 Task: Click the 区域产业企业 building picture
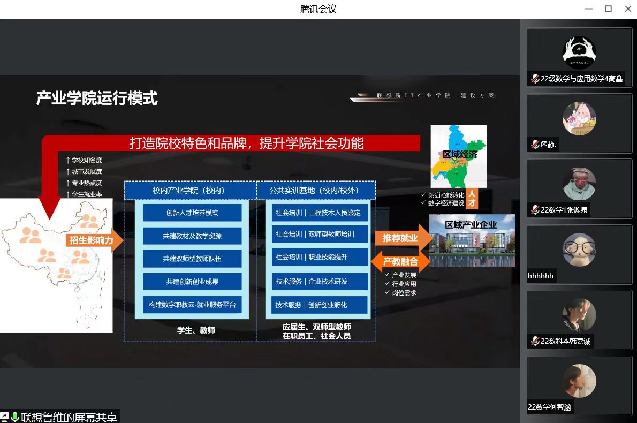pos(472,241)
